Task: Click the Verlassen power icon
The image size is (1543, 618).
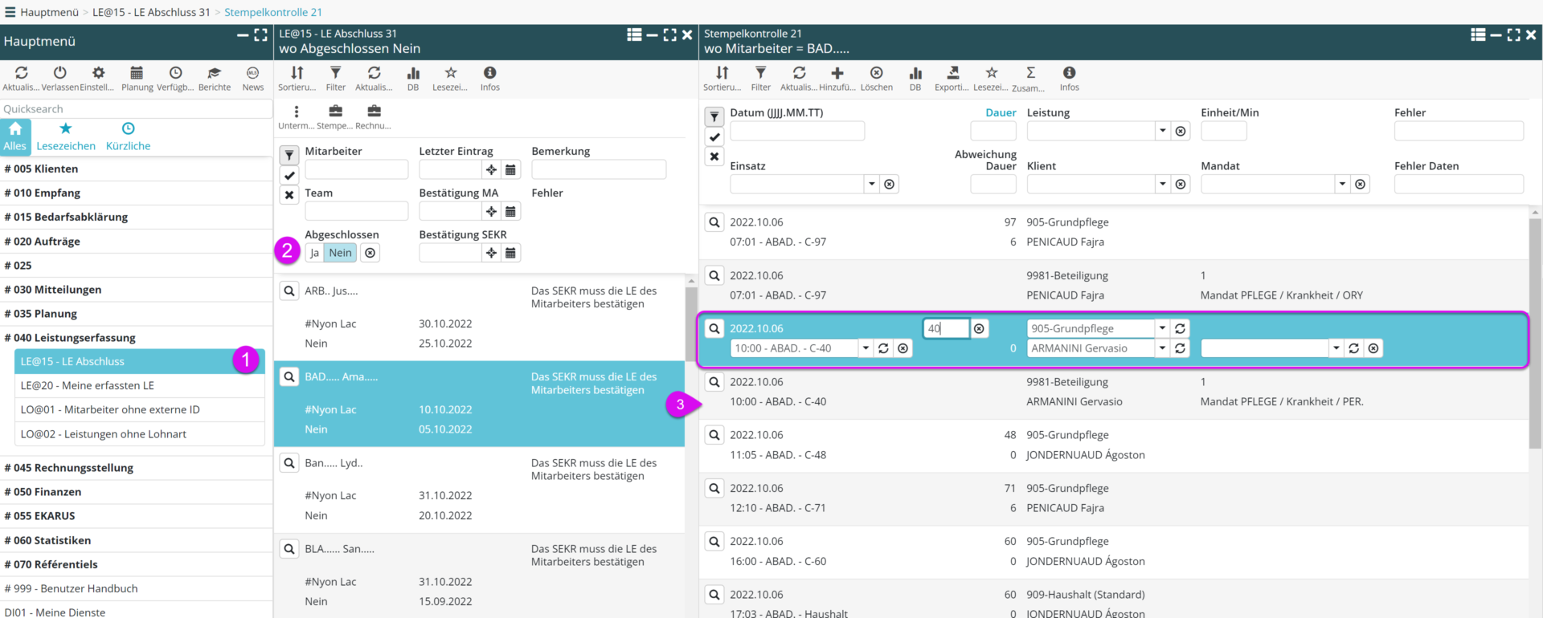Action: (59, 74)
